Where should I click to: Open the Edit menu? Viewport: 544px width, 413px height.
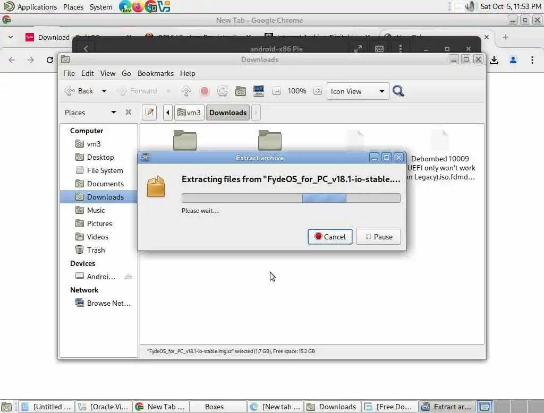[x=88, y=73]
